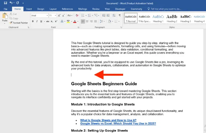206x133 pixels.
Task: Open the Grammarly tab
Action: [x=136, y=9]
